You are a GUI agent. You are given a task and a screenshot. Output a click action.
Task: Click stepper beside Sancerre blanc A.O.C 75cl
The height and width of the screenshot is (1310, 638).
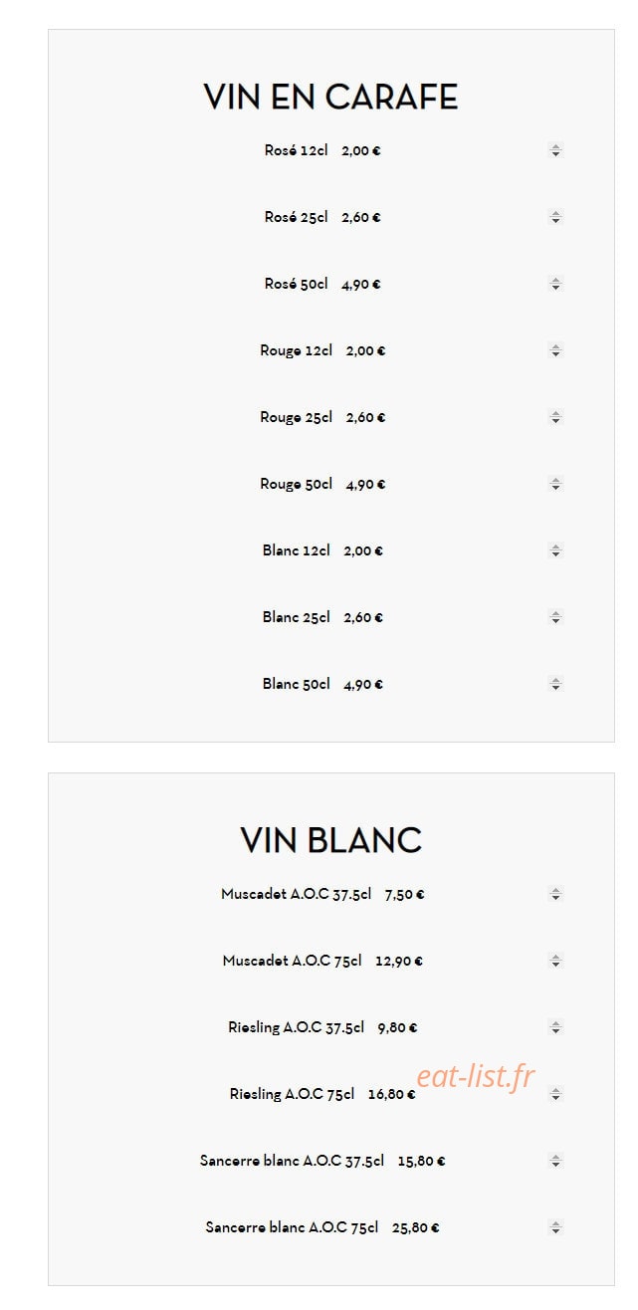tap(556, 1227)
